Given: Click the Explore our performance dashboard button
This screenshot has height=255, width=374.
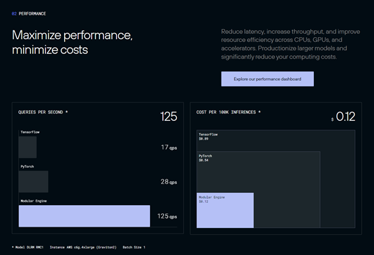Looking at the screenshot, I should 267,79.
